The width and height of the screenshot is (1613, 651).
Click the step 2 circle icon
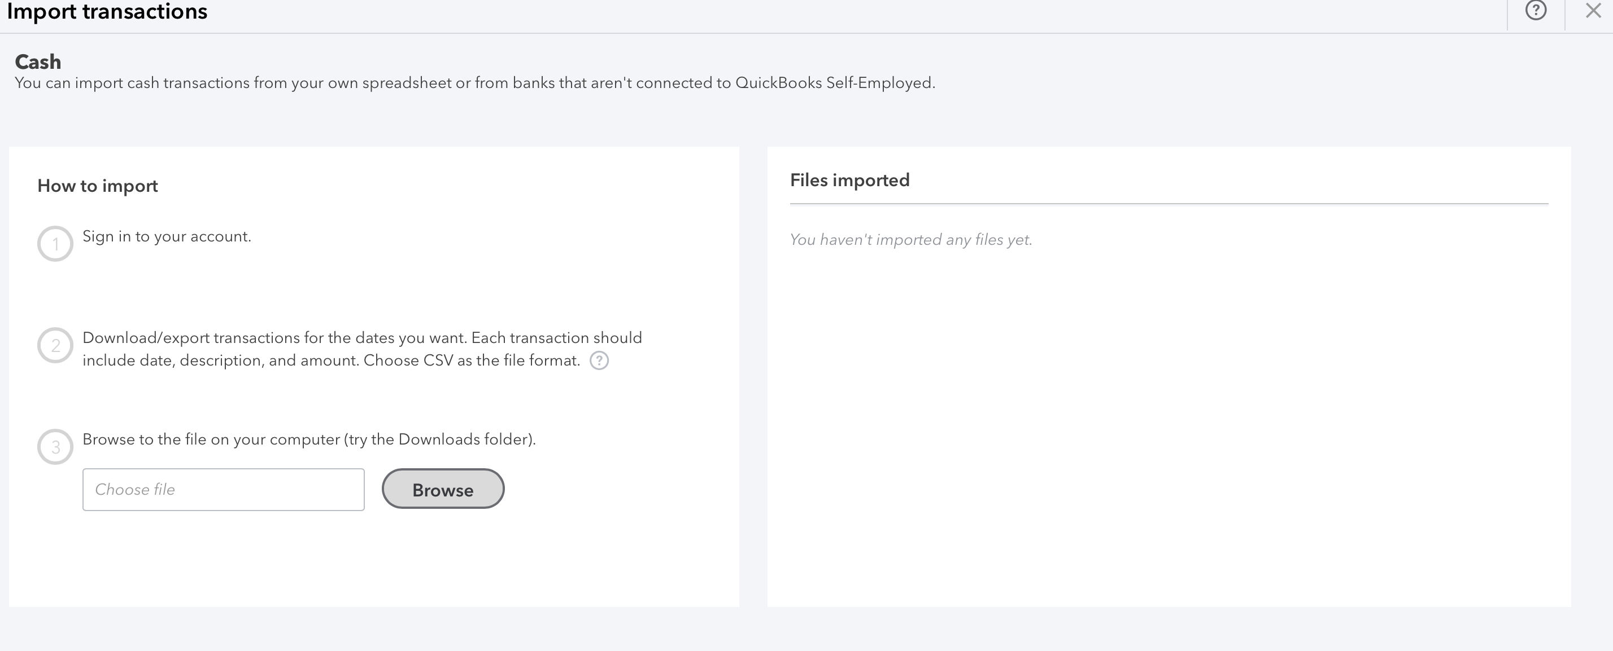click(55, 345)
